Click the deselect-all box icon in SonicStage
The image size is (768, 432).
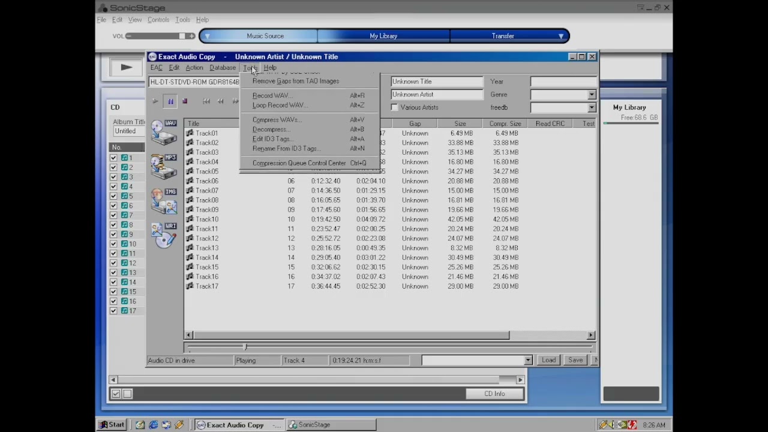coord(127,394)
